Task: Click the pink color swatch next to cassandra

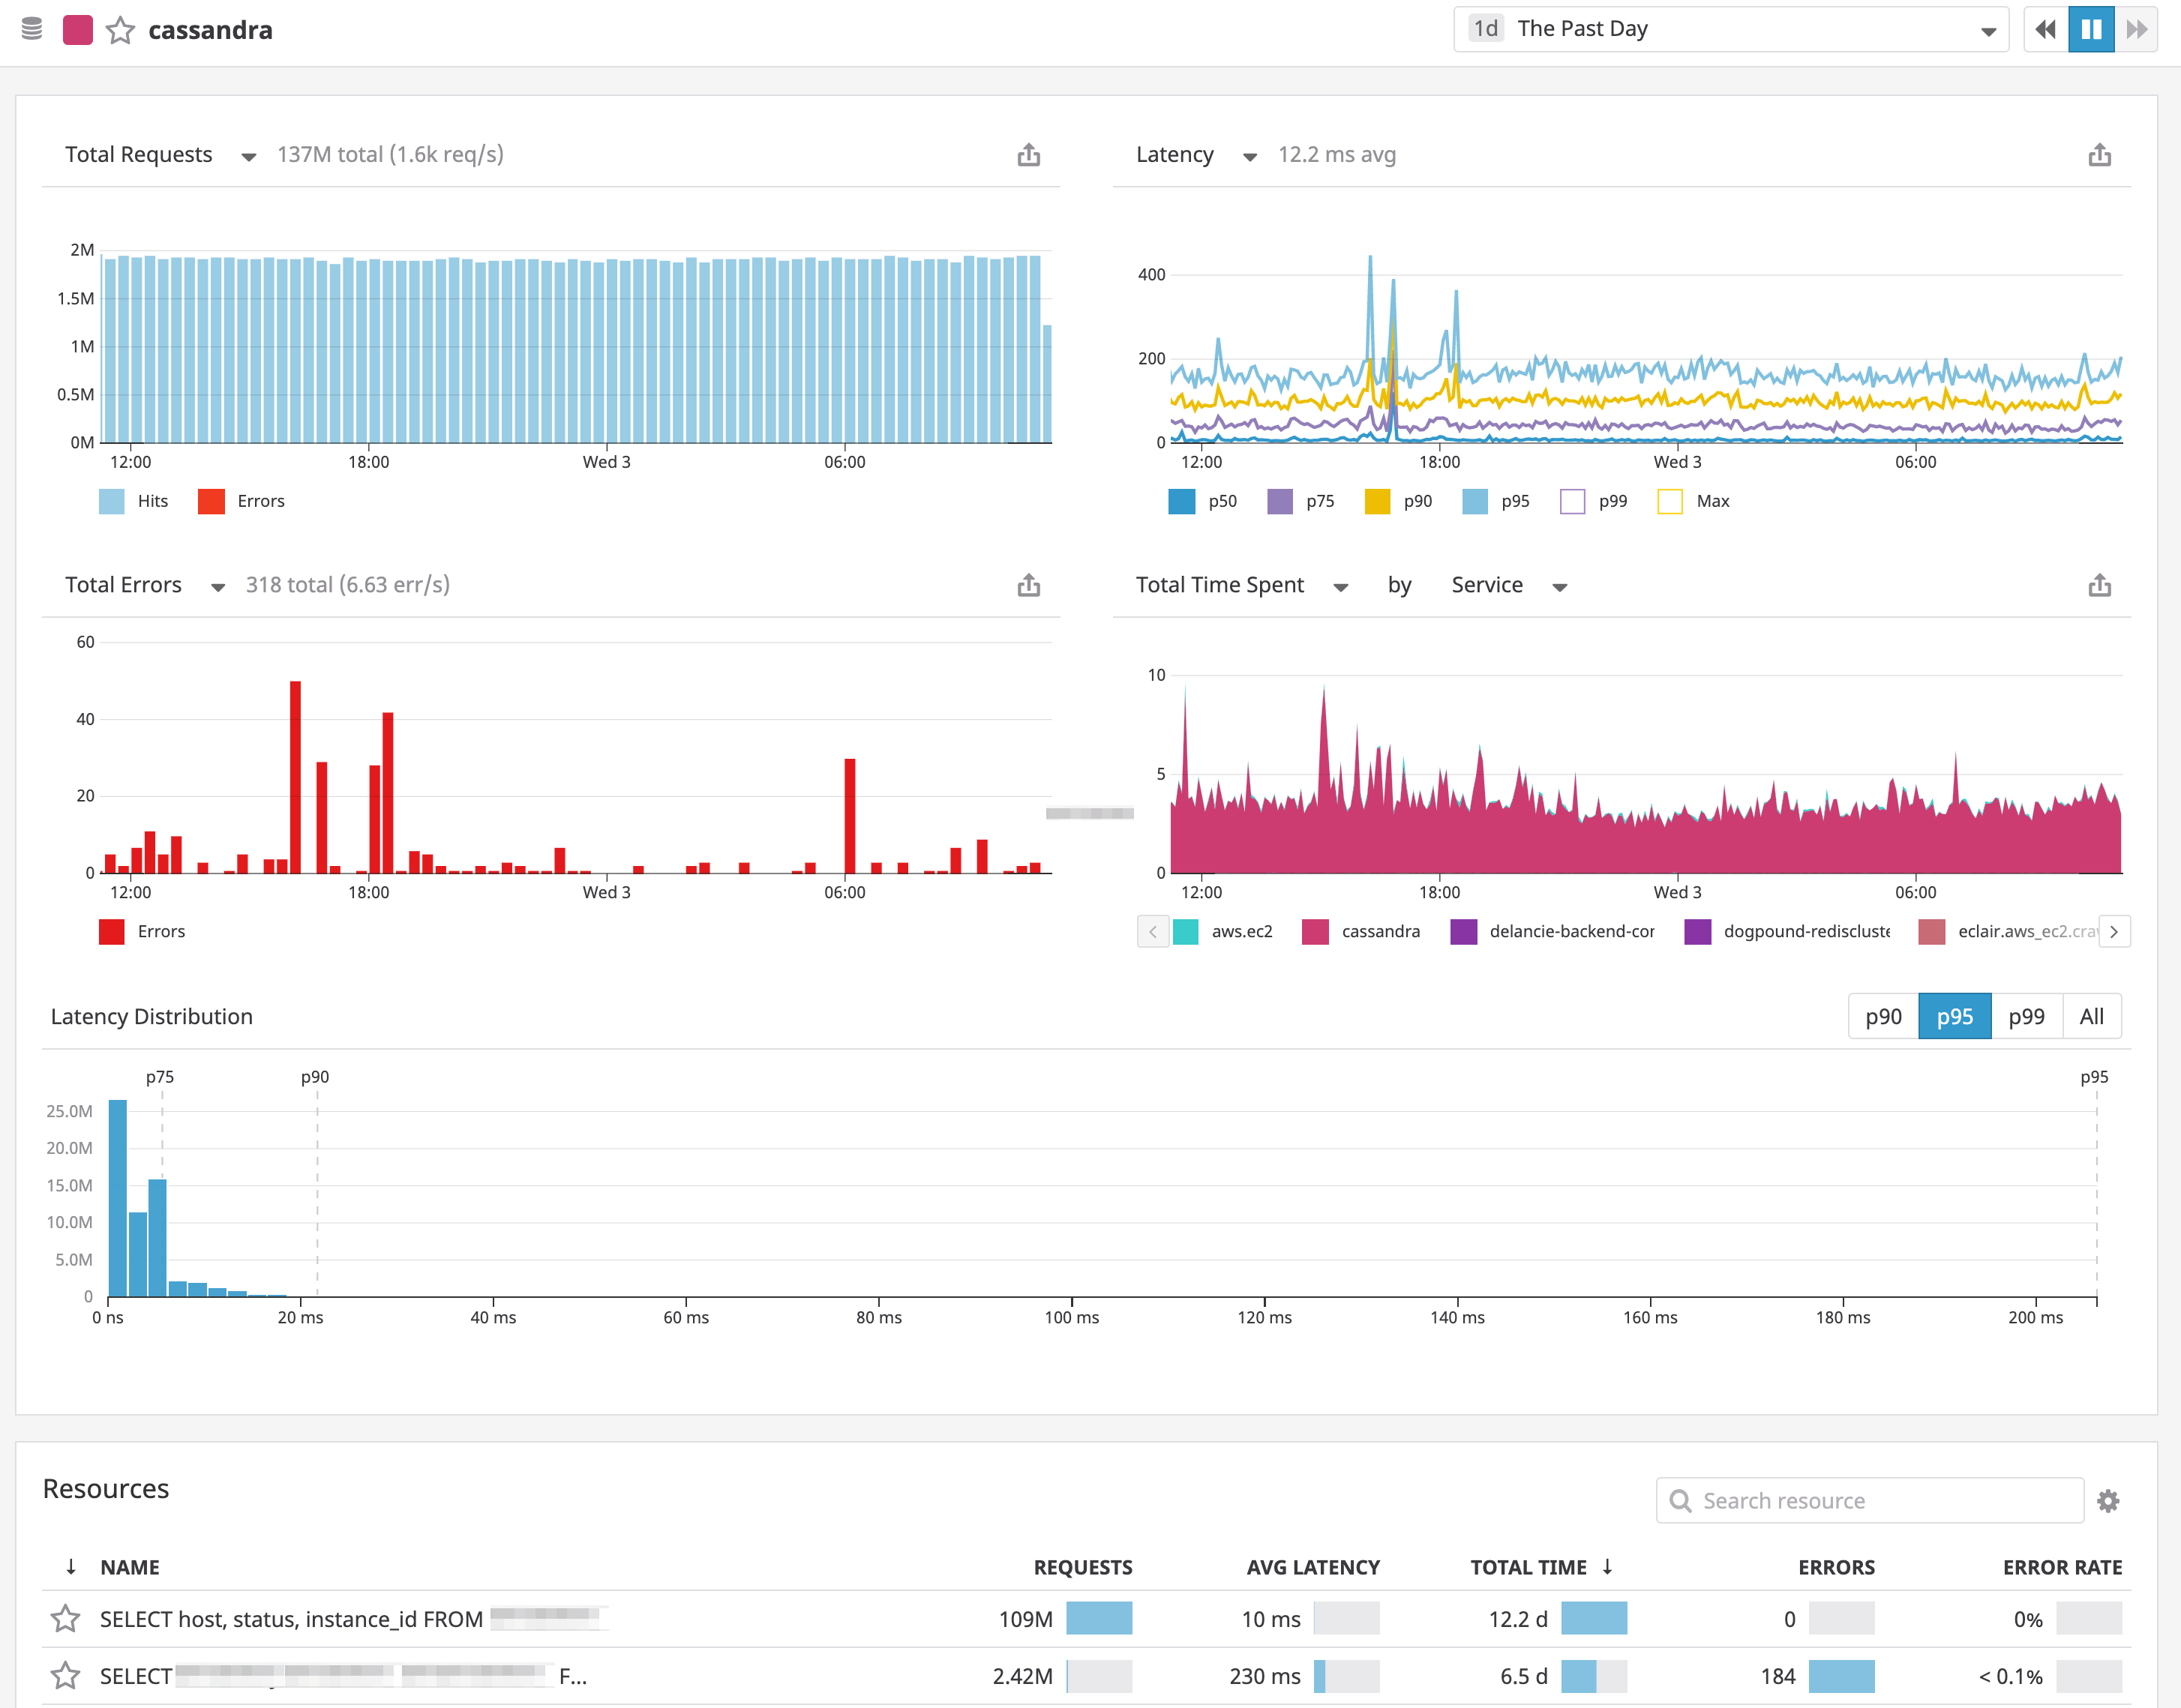Action: pyautogui.click(x=78, y=29)
